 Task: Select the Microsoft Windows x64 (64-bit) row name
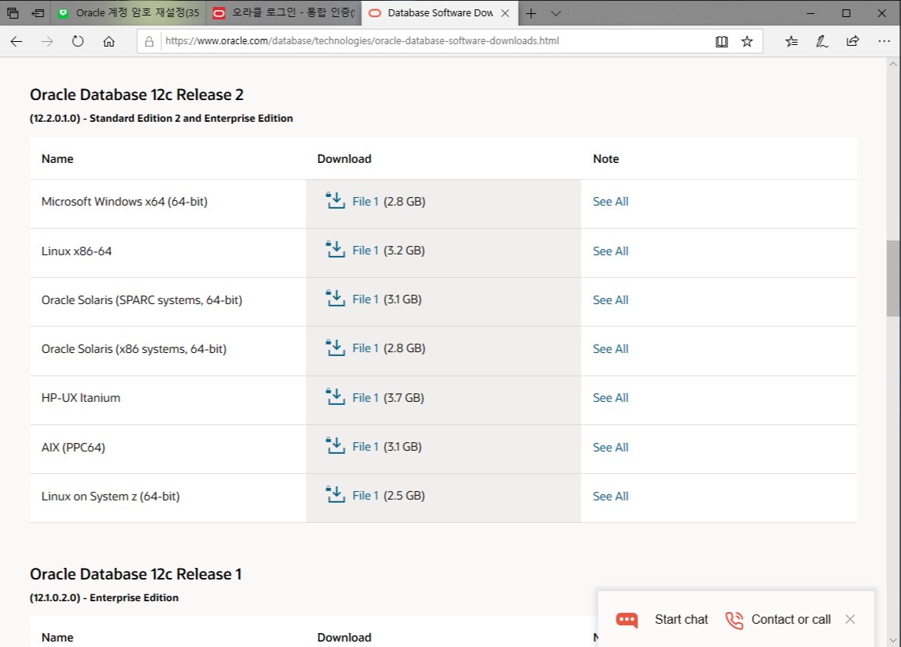pyautogui.click(x=124, y=201)
